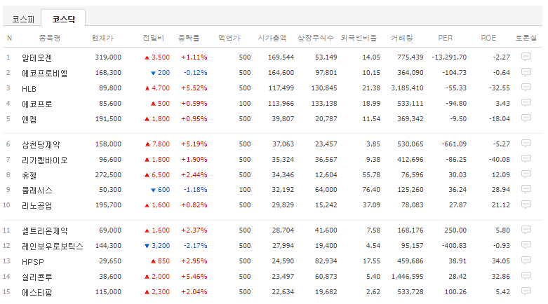Click the 외국인비율 column header
The image size is (548, 304).
click(359, 38)
